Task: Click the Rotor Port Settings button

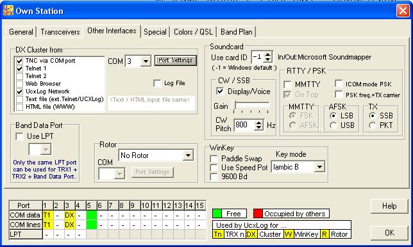Action: [x=152, y=172]
